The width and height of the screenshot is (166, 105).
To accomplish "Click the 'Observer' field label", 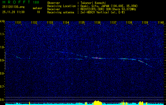I will point(54,3).
